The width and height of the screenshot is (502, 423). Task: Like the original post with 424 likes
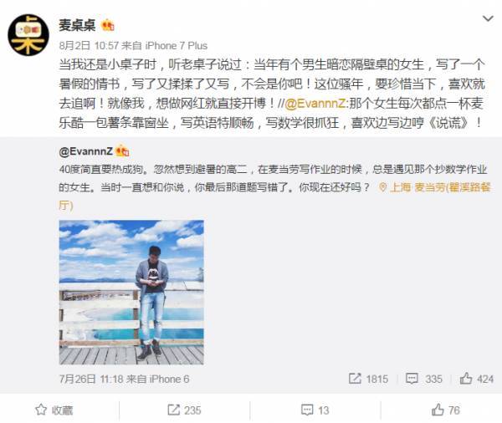(x=476, y=379)
